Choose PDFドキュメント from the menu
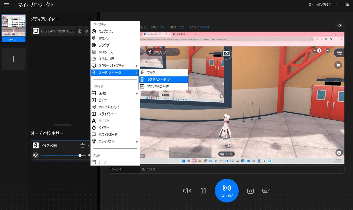The width and height of the screenshot is (353, 210). coord(115,107)
